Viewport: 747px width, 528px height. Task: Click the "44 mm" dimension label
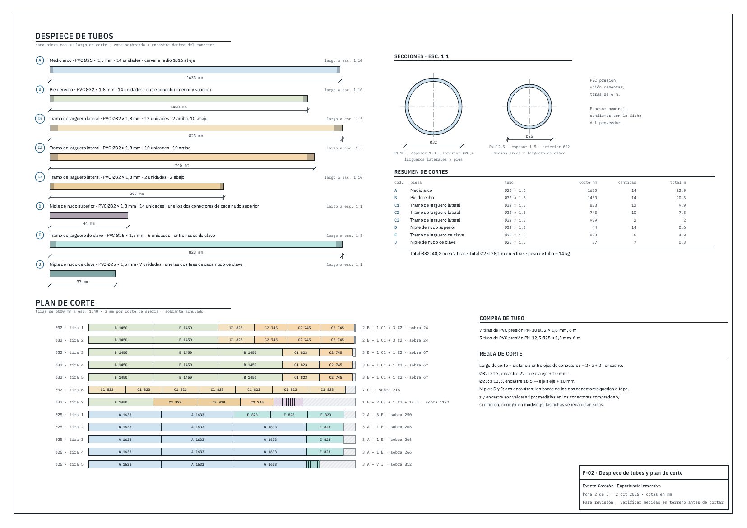[x=89, y=223]
